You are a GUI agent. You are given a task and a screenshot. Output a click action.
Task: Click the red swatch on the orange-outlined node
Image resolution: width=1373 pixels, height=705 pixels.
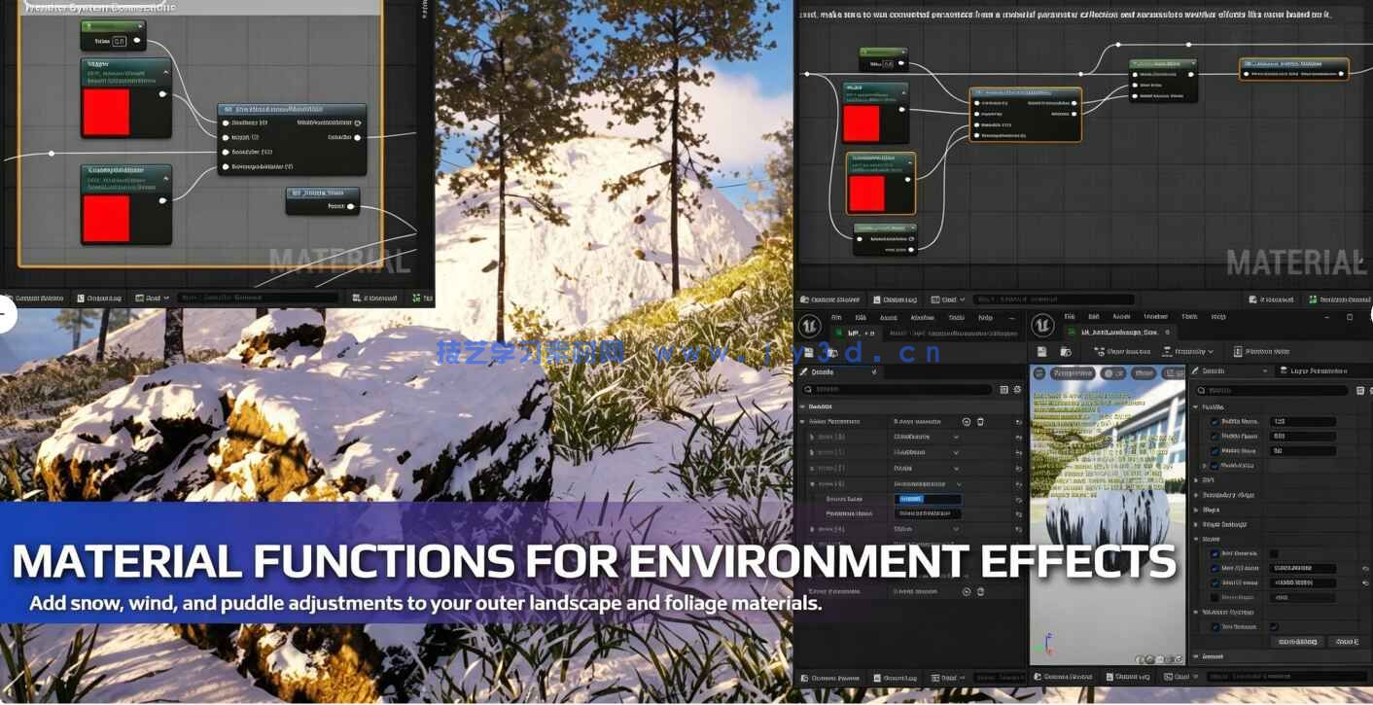(x=865, y=193)
